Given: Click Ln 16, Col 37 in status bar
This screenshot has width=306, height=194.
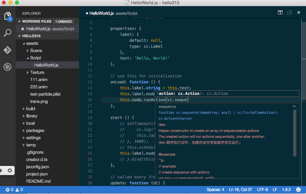Looking at the screenshot, I should pyautogui.click(x=240, y=190).
